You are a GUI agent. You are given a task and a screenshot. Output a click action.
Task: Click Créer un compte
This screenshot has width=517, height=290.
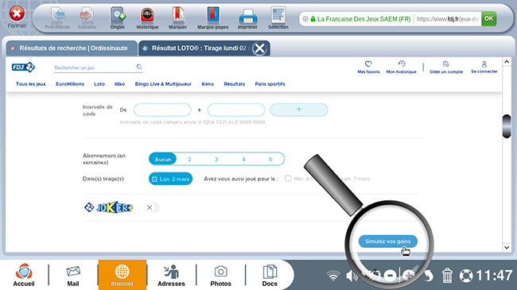(446, 67)
